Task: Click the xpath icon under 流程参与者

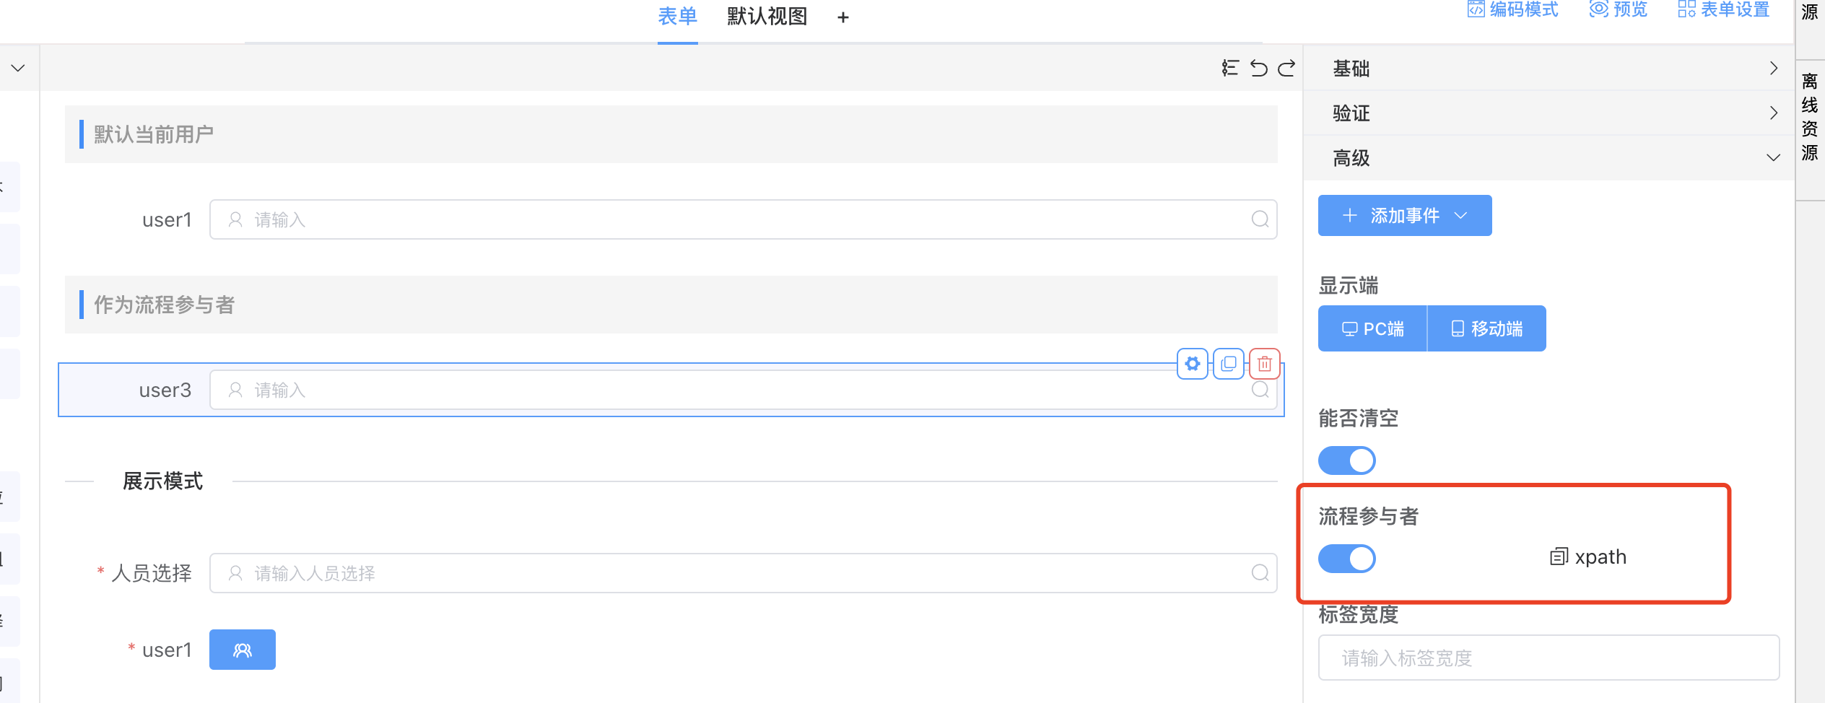Action: (1559, 556)
